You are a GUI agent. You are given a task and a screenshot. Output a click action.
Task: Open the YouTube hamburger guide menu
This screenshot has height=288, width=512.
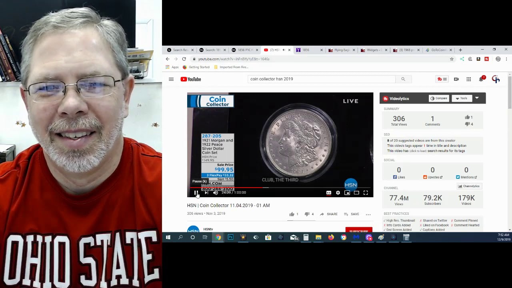[x=171, y=79]
